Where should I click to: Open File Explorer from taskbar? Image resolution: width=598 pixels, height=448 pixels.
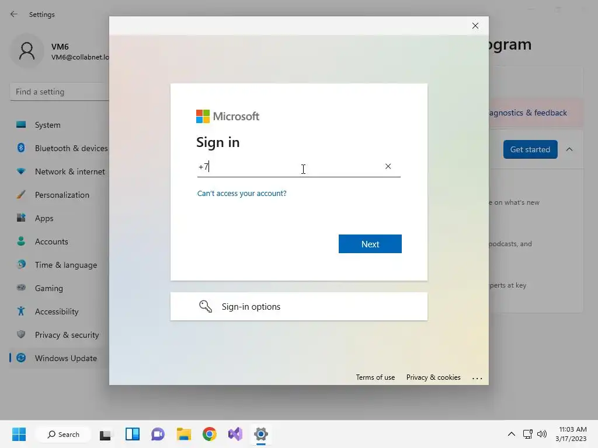pyautogui.click(x=184, y=434)
